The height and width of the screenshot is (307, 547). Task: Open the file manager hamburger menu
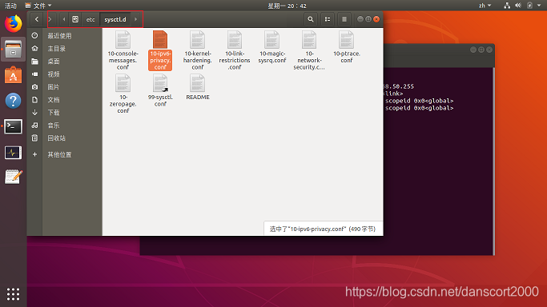click(x=344, y=19)
